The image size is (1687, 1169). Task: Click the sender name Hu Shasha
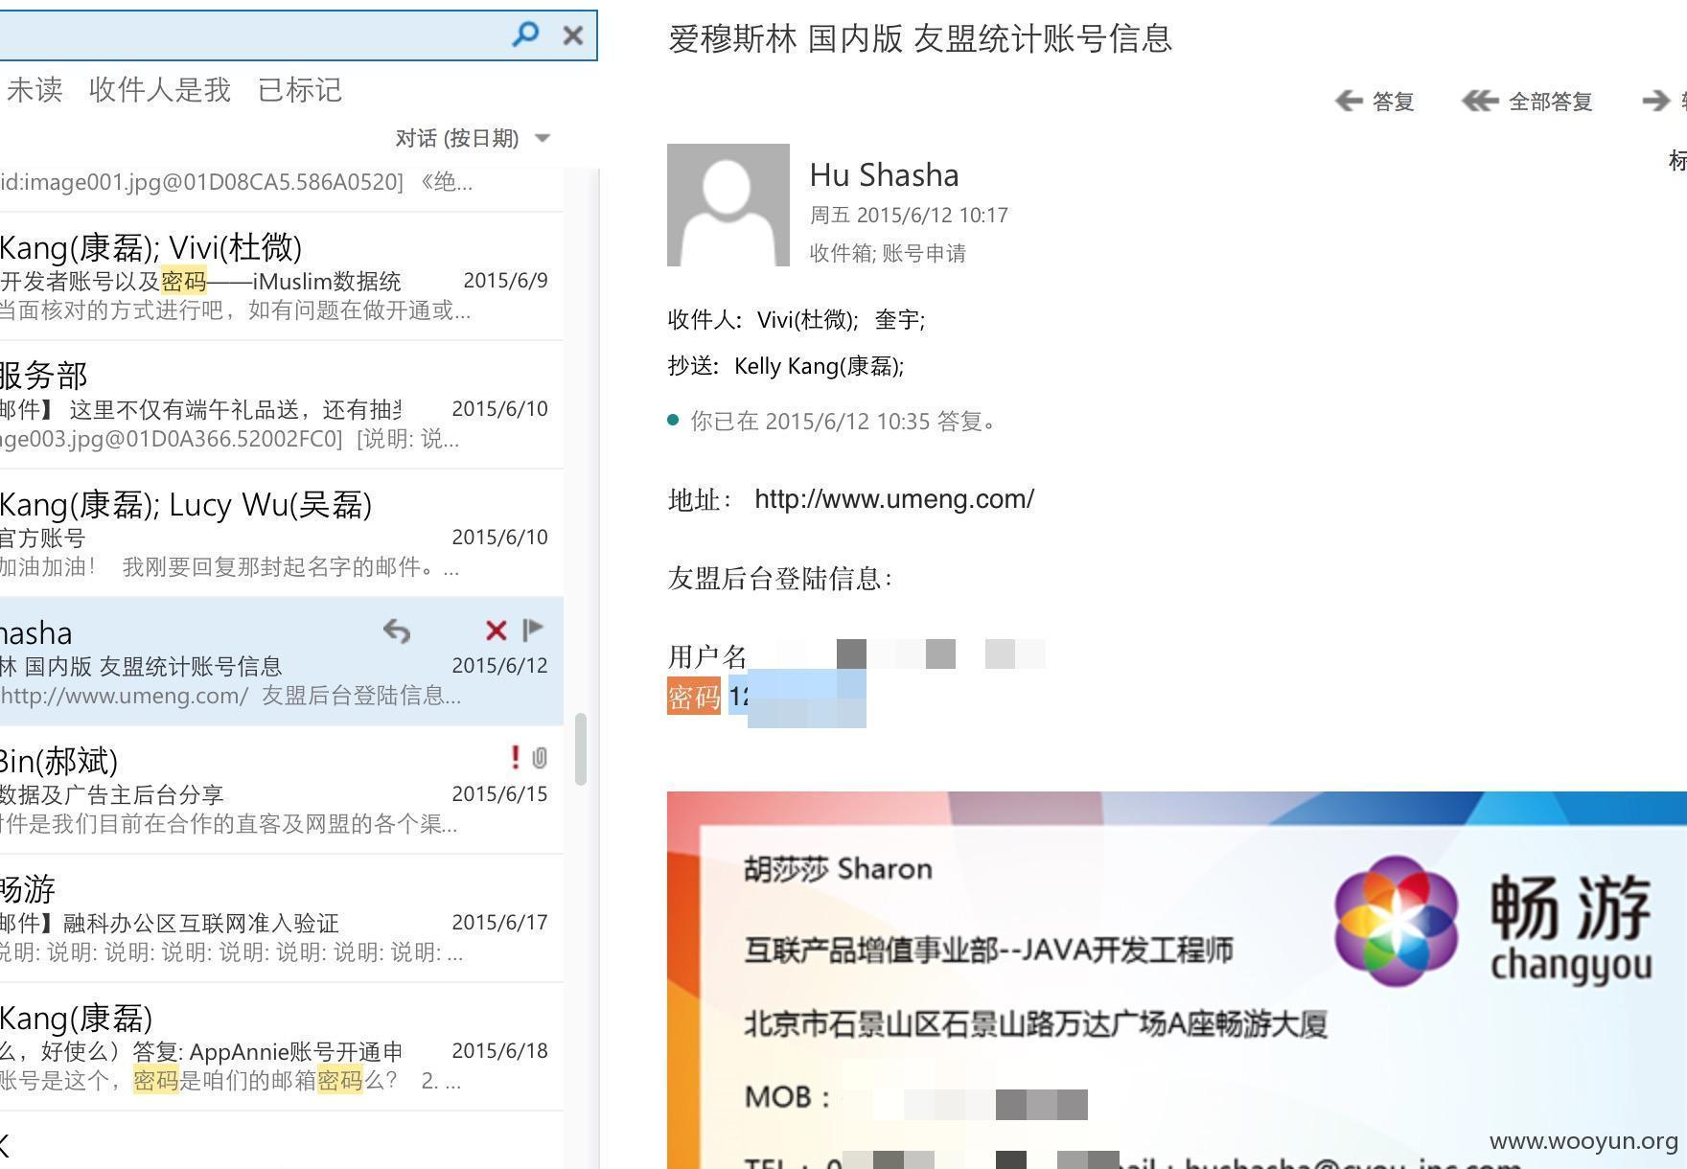[x=884, y=175]
